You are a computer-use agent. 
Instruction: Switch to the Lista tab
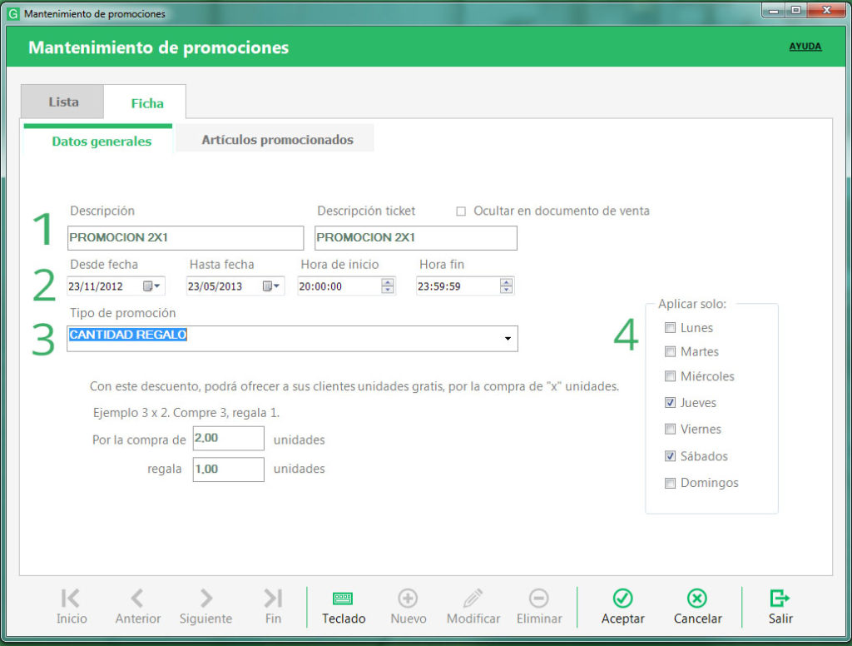tap(62, 102)
